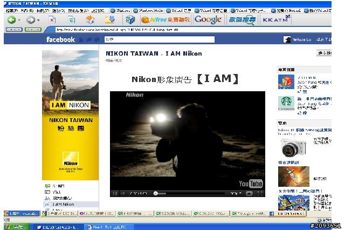Open the Windows Start button

point(17,227)
